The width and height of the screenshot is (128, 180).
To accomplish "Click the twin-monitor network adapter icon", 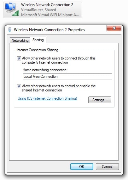I will [x=10, y=8].
